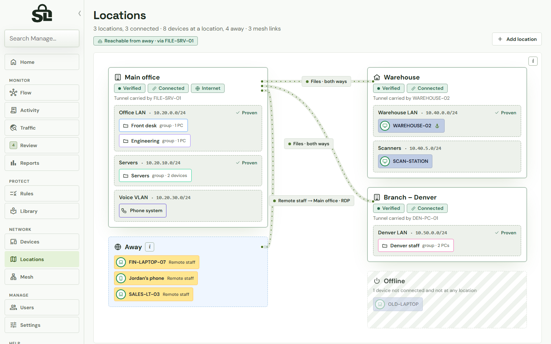The height and width of the screenshot is (344, 551).
Task: Click the WAREHOUSE-02 anchor icon
Action: tap(437, 126)
